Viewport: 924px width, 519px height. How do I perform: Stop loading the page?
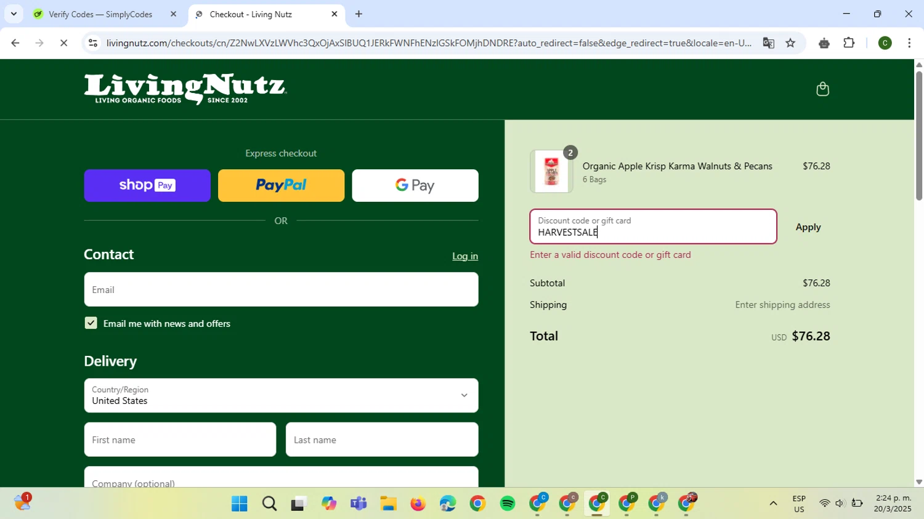click(x=63, y=43)
